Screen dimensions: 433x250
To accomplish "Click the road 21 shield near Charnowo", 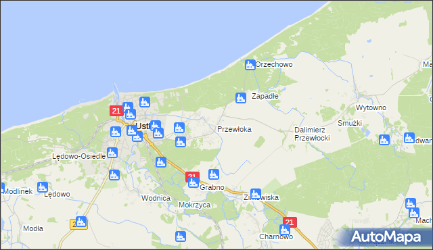I will [x=290, y=222].
